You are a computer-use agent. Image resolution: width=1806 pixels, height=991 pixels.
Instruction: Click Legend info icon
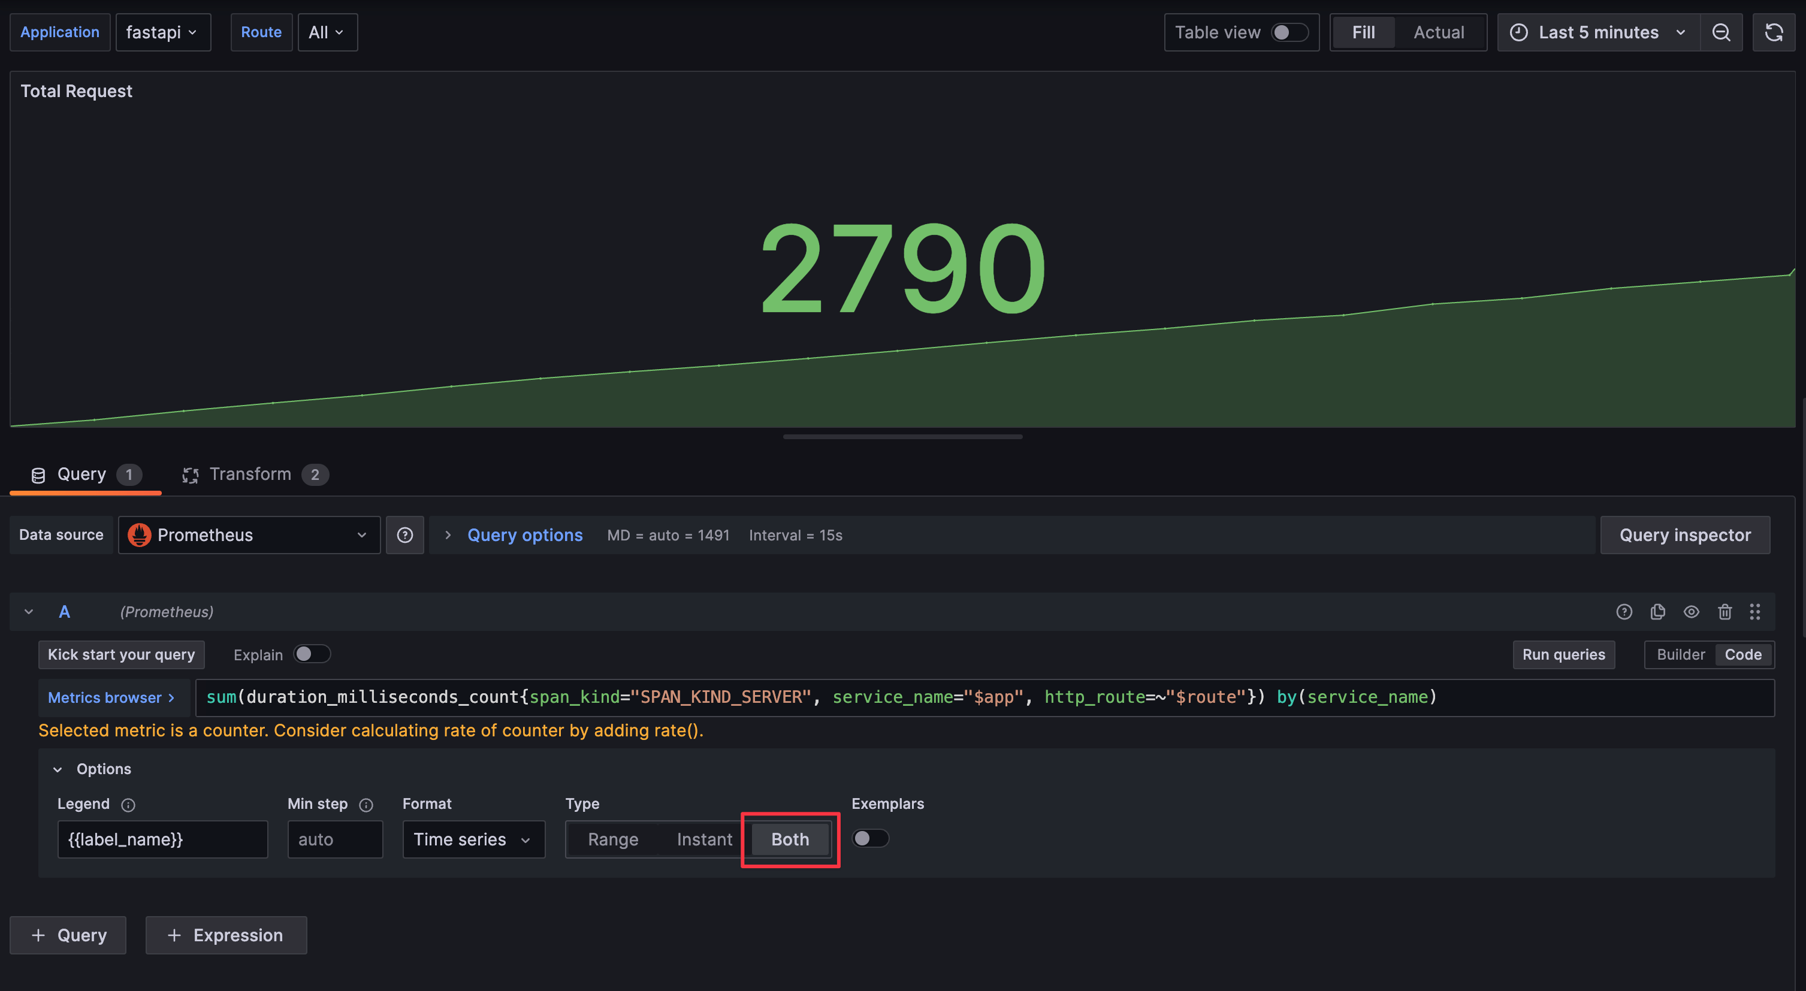[128, 805]
